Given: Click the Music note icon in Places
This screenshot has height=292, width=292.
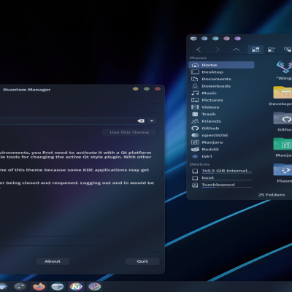Looking at the screenshot, I should coord(195,93).
